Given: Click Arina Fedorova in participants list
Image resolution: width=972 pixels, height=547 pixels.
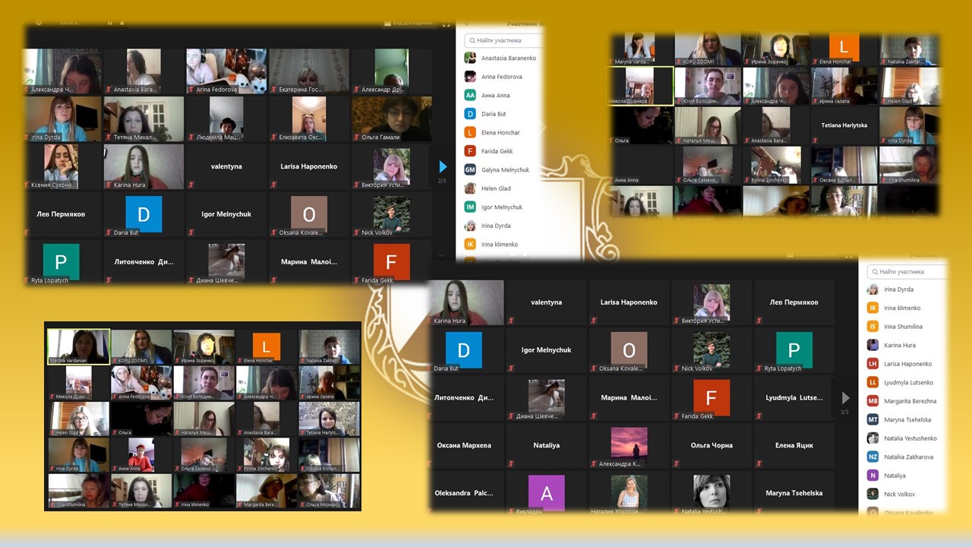Looking at the screenshot, I should click(x=501, y=77).
